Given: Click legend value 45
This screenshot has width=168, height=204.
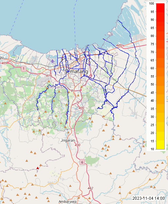Looking at the screenshot, I should (x=152, y=93).
